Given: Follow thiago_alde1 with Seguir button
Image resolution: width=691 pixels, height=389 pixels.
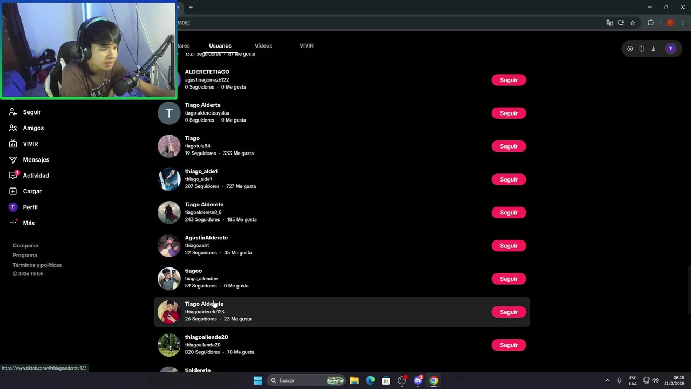Looking at the screenshot, I should (509, 179).
